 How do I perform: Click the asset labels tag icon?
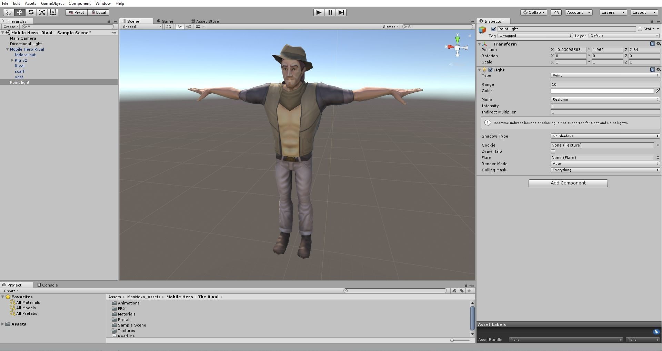pyautogui.click(x=656, y=332)
